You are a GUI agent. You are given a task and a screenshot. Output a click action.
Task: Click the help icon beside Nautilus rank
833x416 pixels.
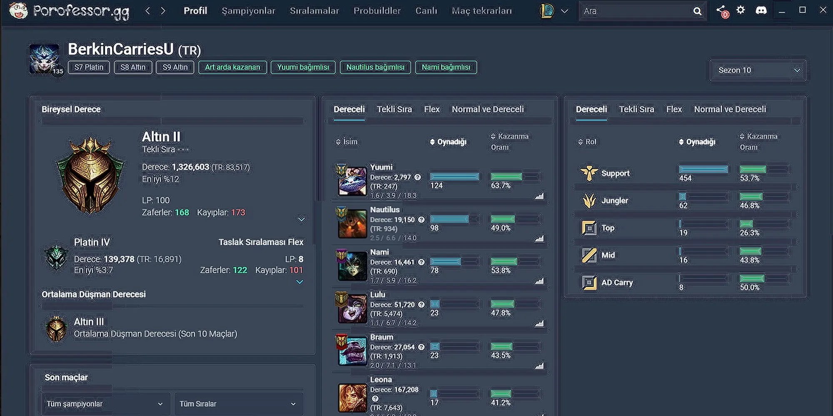coord(421,220)
